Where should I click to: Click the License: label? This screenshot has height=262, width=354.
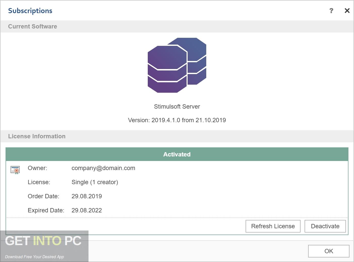[x=39, y=182]
